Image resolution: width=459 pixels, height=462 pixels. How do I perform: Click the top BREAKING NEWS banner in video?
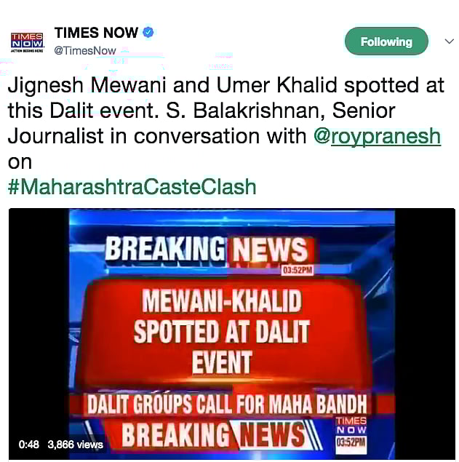point(206,250)
